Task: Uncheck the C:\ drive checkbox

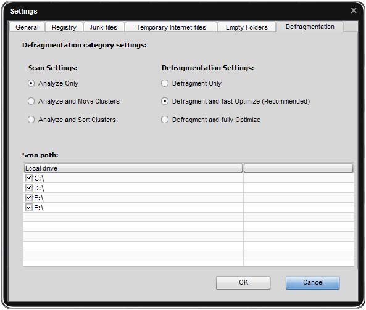Action: pos(29,178)
